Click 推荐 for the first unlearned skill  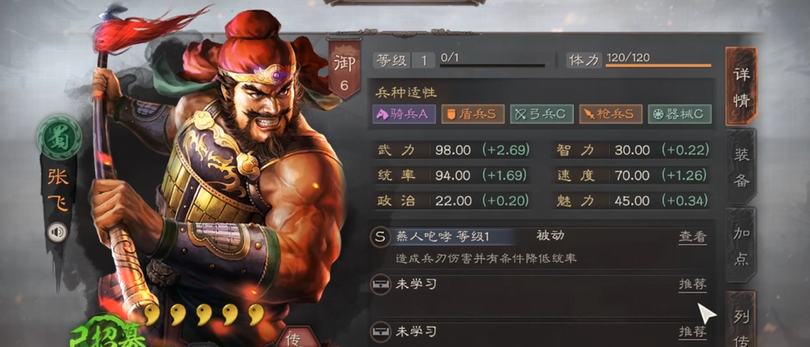tap(692, 284)
